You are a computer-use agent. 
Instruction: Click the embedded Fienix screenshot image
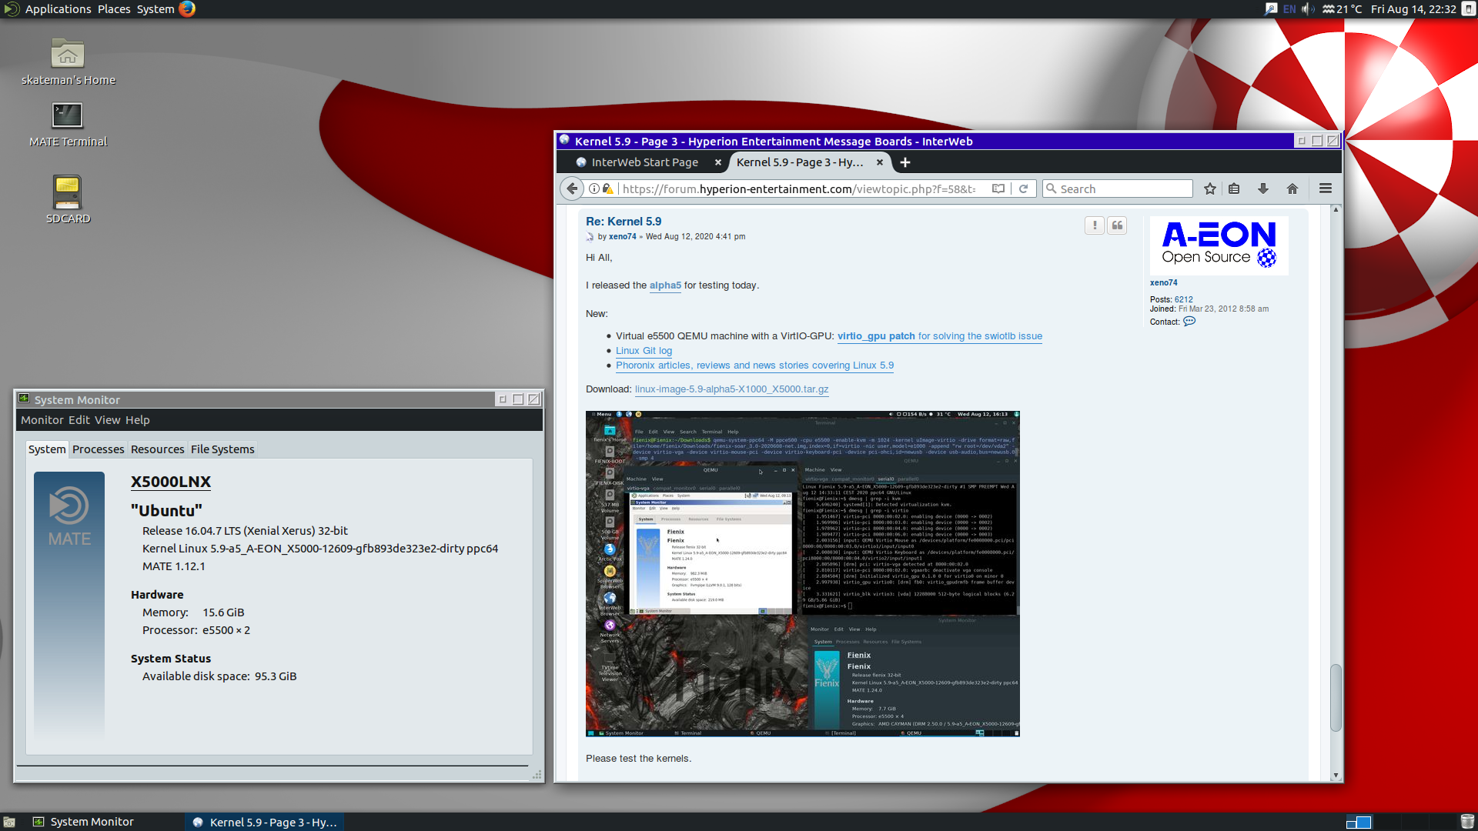coord(802,574)
